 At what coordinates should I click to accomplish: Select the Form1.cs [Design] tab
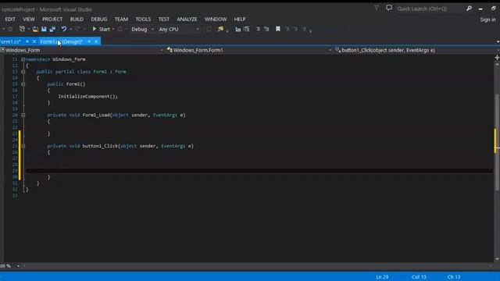[61, 41]
